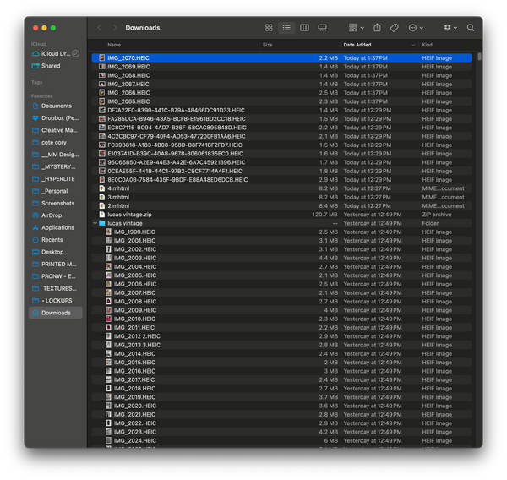Open the Dropbox sidebar item
This screenshot has height=480, width=507.
[x=55, y=118]
